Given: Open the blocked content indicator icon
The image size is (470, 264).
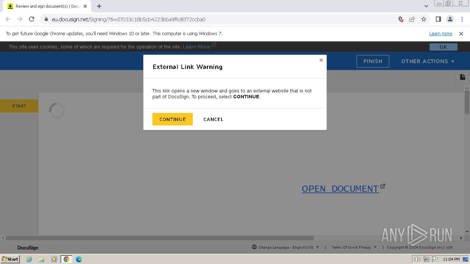Looking at the screenshot, I should click(x=401, y=19).
